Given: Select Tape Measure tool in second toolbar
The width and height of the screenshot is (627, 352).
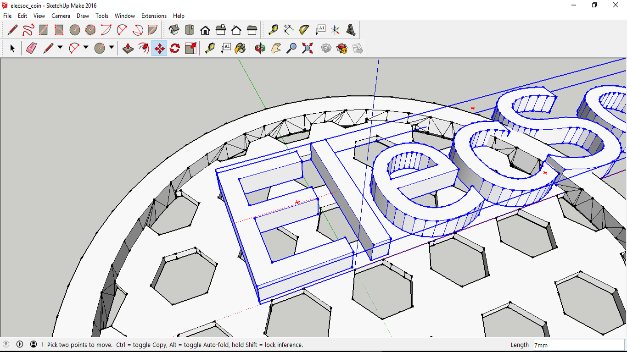Looking at the screenshot, I should click(x=210, y=48).
